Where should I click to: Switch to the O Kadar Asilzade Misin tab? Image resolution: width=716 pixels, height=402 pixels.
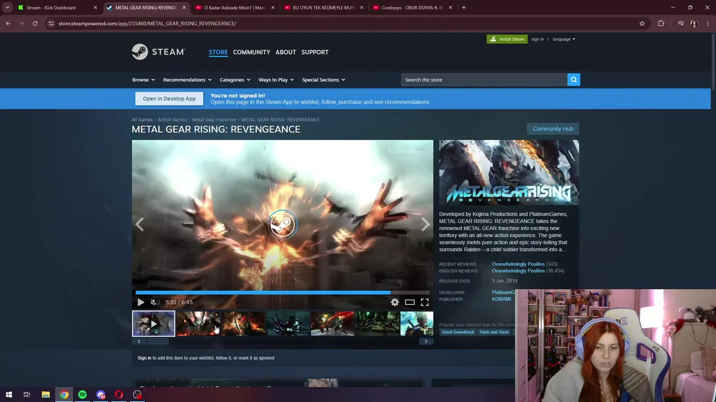coord(234,8)
